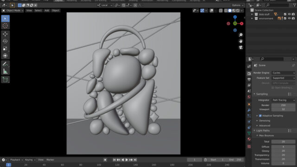This screenshot has height=167, width=297.
Task: Open the viewport Add menu
Action: [x=47, y=10]
